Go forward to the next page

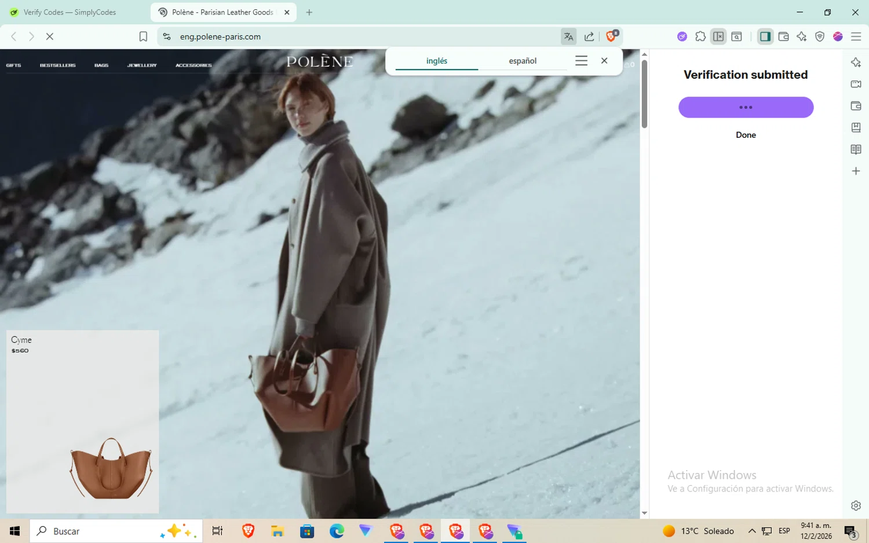[x=32, y=36]
